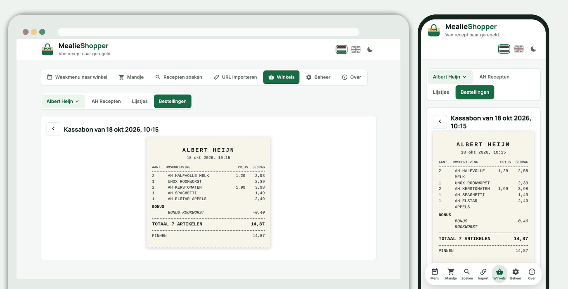Screen dimensions: 568x289
Task: Tap Mandje cart icon in phone bottom bar
Action: (x=451, y=274)
